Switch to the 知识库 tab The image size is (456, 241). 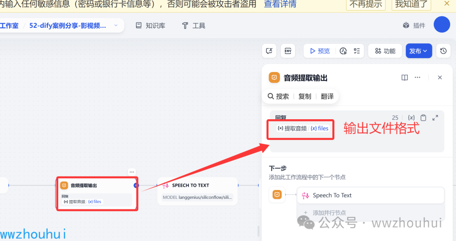[151, 26]
